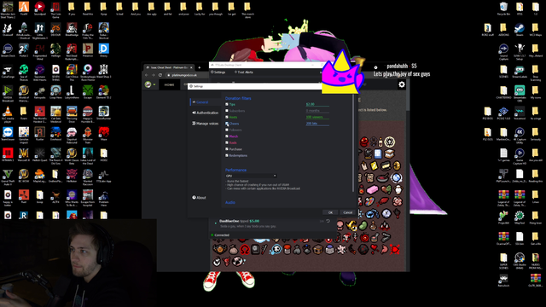Open the Authentication settings tab
The width and height of the screenshot is (546, 307).
pyautogui.click(x=205, y=113)
